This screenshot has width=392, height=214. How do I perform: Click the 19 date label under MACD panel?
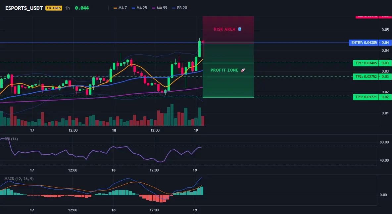(195, 210)
